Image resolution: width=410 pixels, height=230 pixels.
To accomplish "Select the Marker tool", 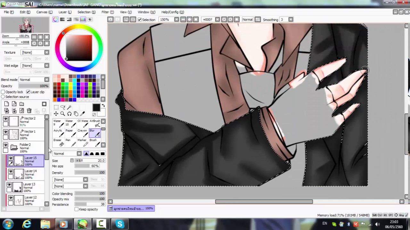I will (x=83, y=142).
